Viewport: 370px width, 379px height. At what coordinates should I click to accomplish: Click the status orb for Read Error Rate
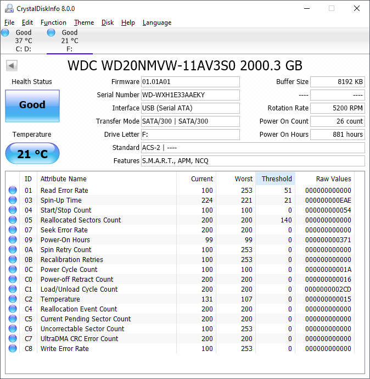pyautogui.click(x=13, y=190)
